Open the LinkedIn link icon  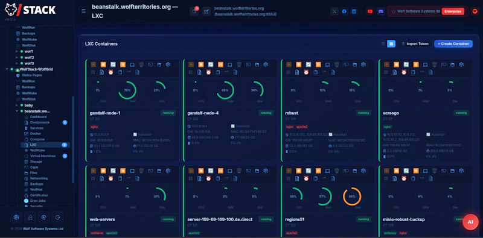354,11
